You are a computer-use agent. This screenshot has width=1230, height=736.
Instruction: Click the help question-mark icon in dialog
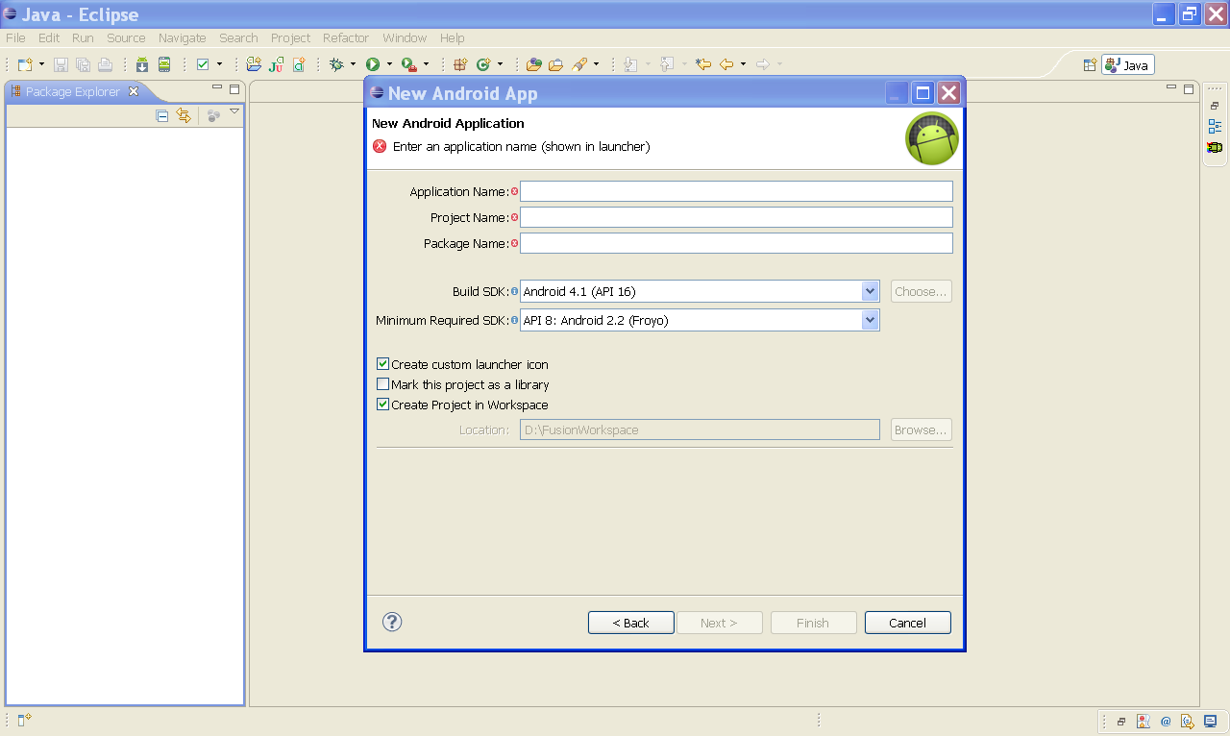coord(391,623)
